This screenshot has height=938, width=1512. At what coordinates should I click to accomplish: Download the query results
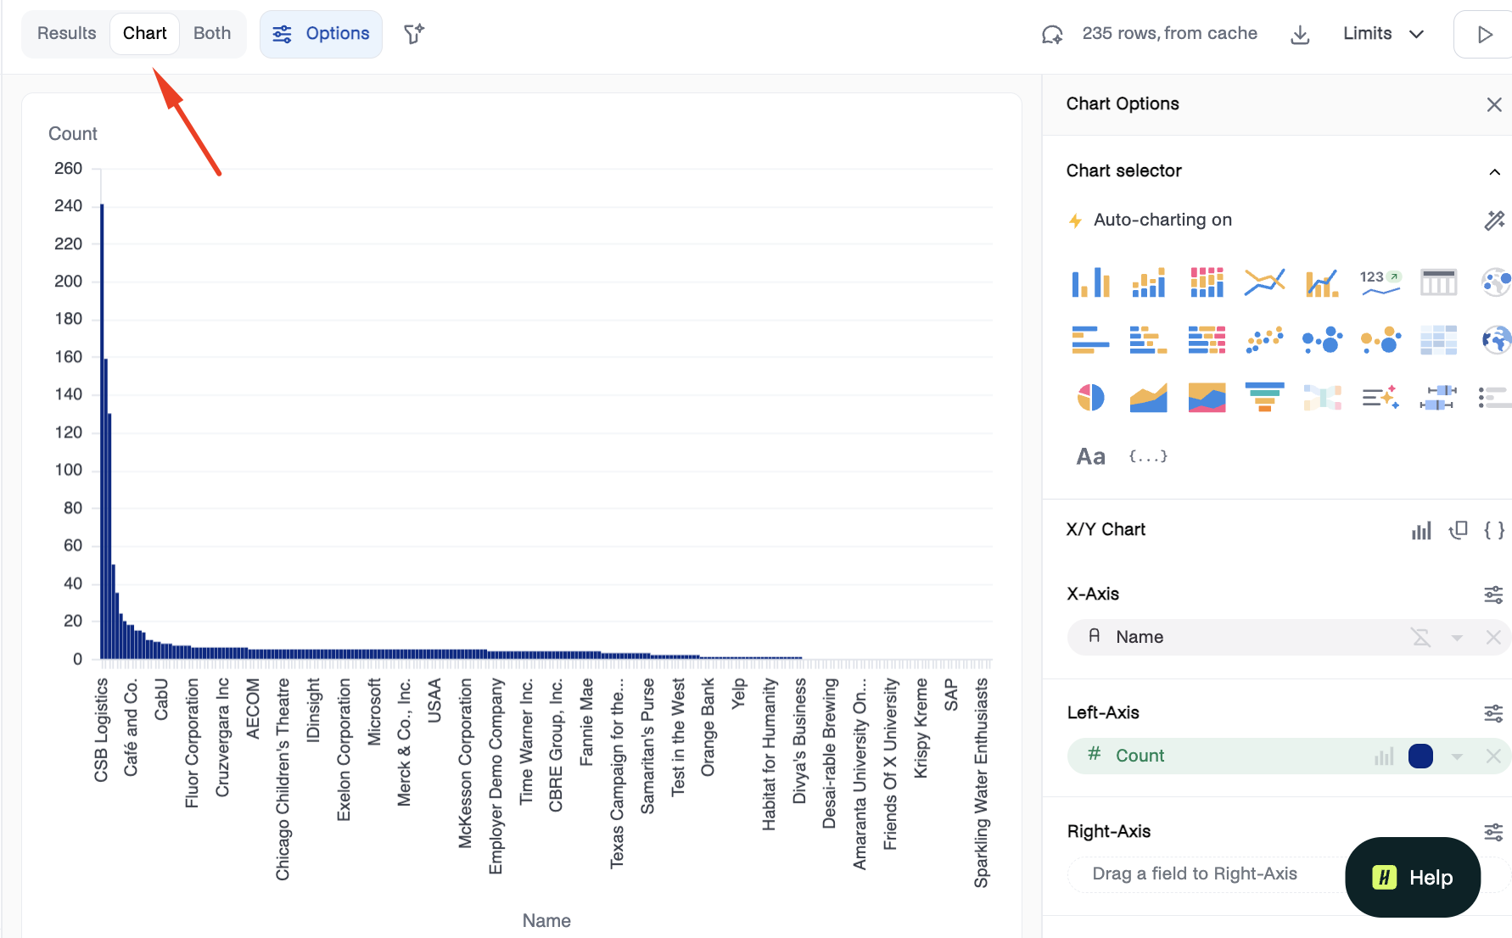[1300, 34]
